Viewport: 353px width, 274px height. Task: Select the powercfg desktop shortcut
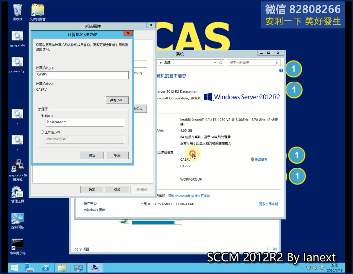tap(18, 65)
